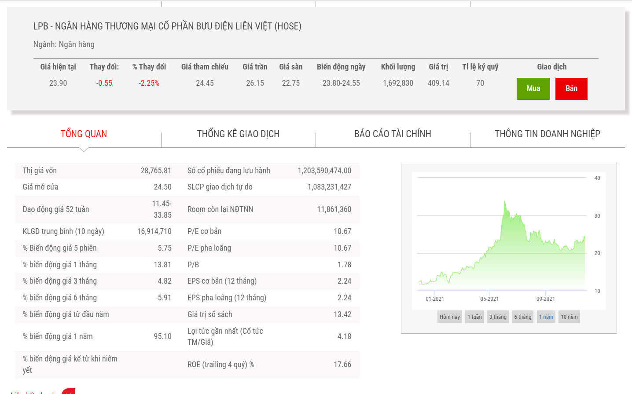The height and width of the screenshot is (394, 632).
Task: Switch to Thống kê giao dịch tab
Action: pyautogui.click(x=238, y=134)
